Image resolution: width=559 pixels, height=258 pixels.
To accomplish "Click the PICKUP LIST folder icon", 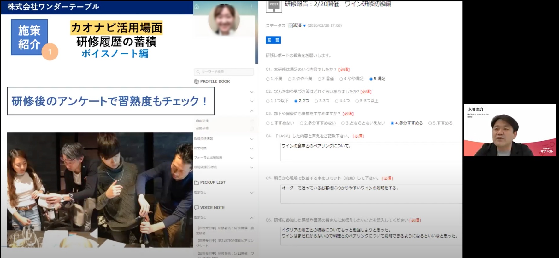I will coord(196,182).
